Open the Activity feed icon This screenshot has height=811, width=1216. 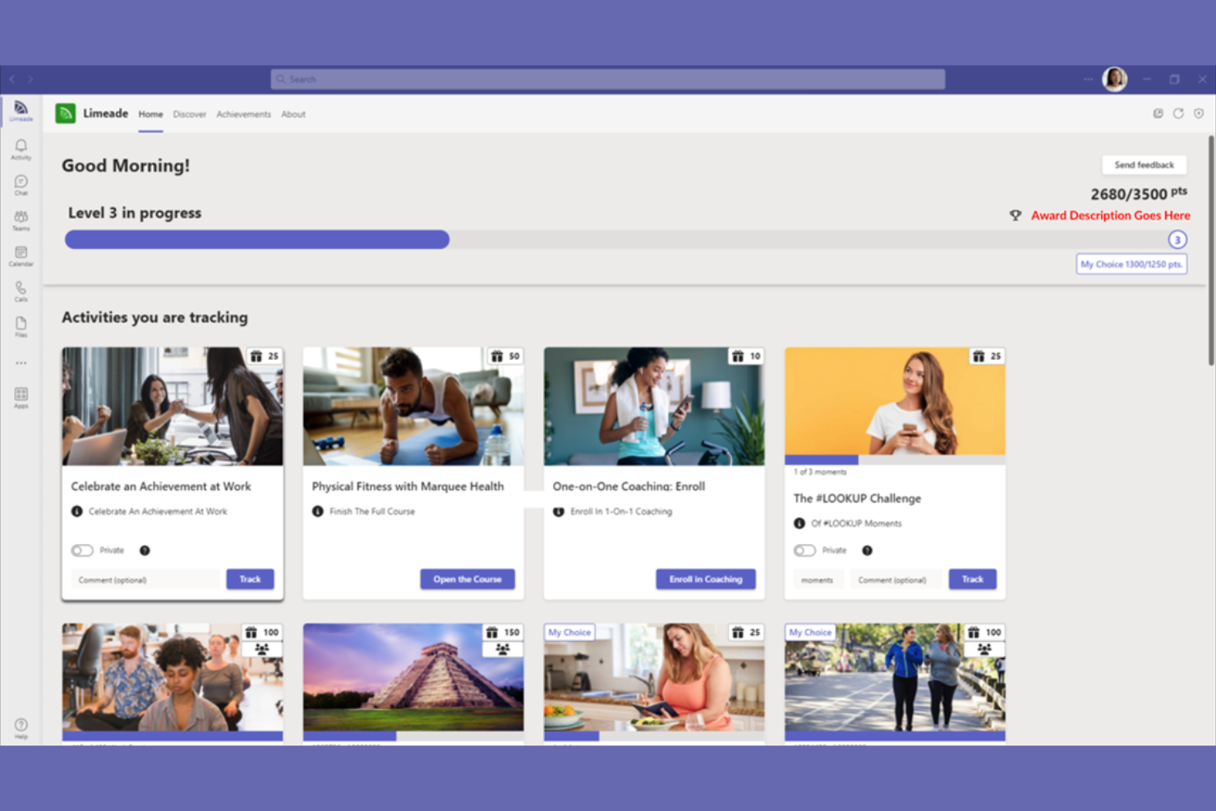(x=21, y=149)
